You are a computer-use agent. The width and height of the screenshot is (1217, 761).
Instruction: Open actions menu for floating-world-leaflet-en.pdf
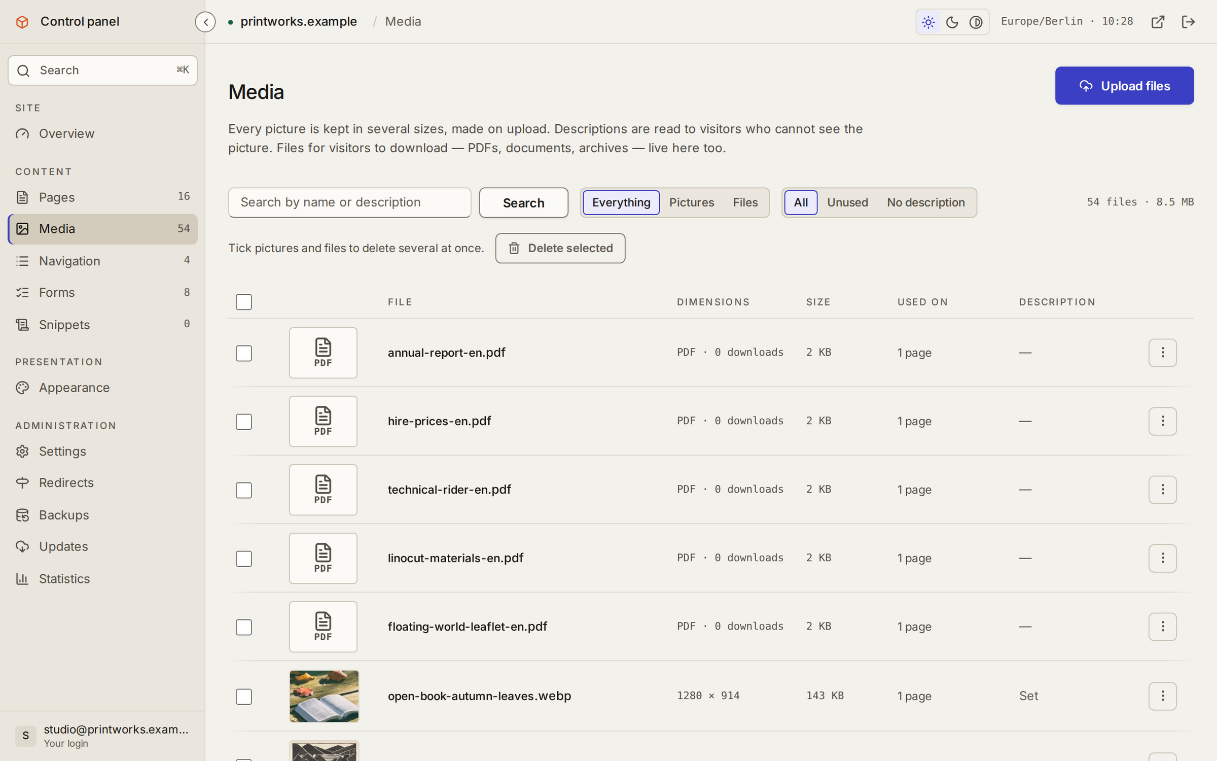point(1163,627)
